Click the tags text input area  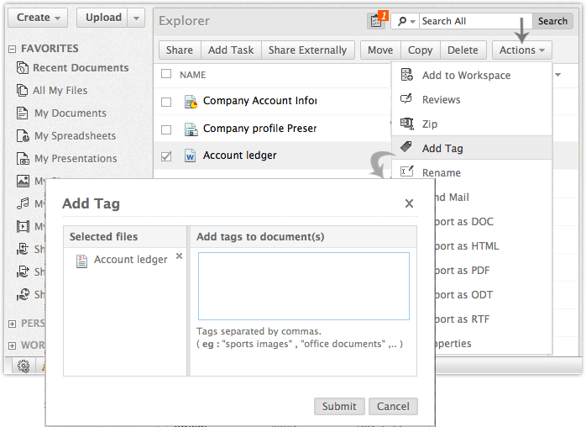pos(303,286)
